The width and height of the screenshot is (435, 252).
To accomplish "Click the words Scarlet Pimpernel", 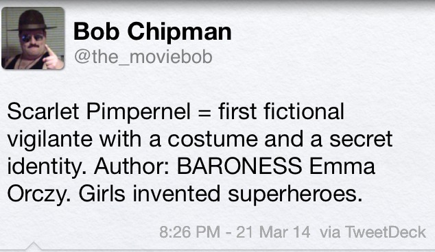I will [99, 113].
